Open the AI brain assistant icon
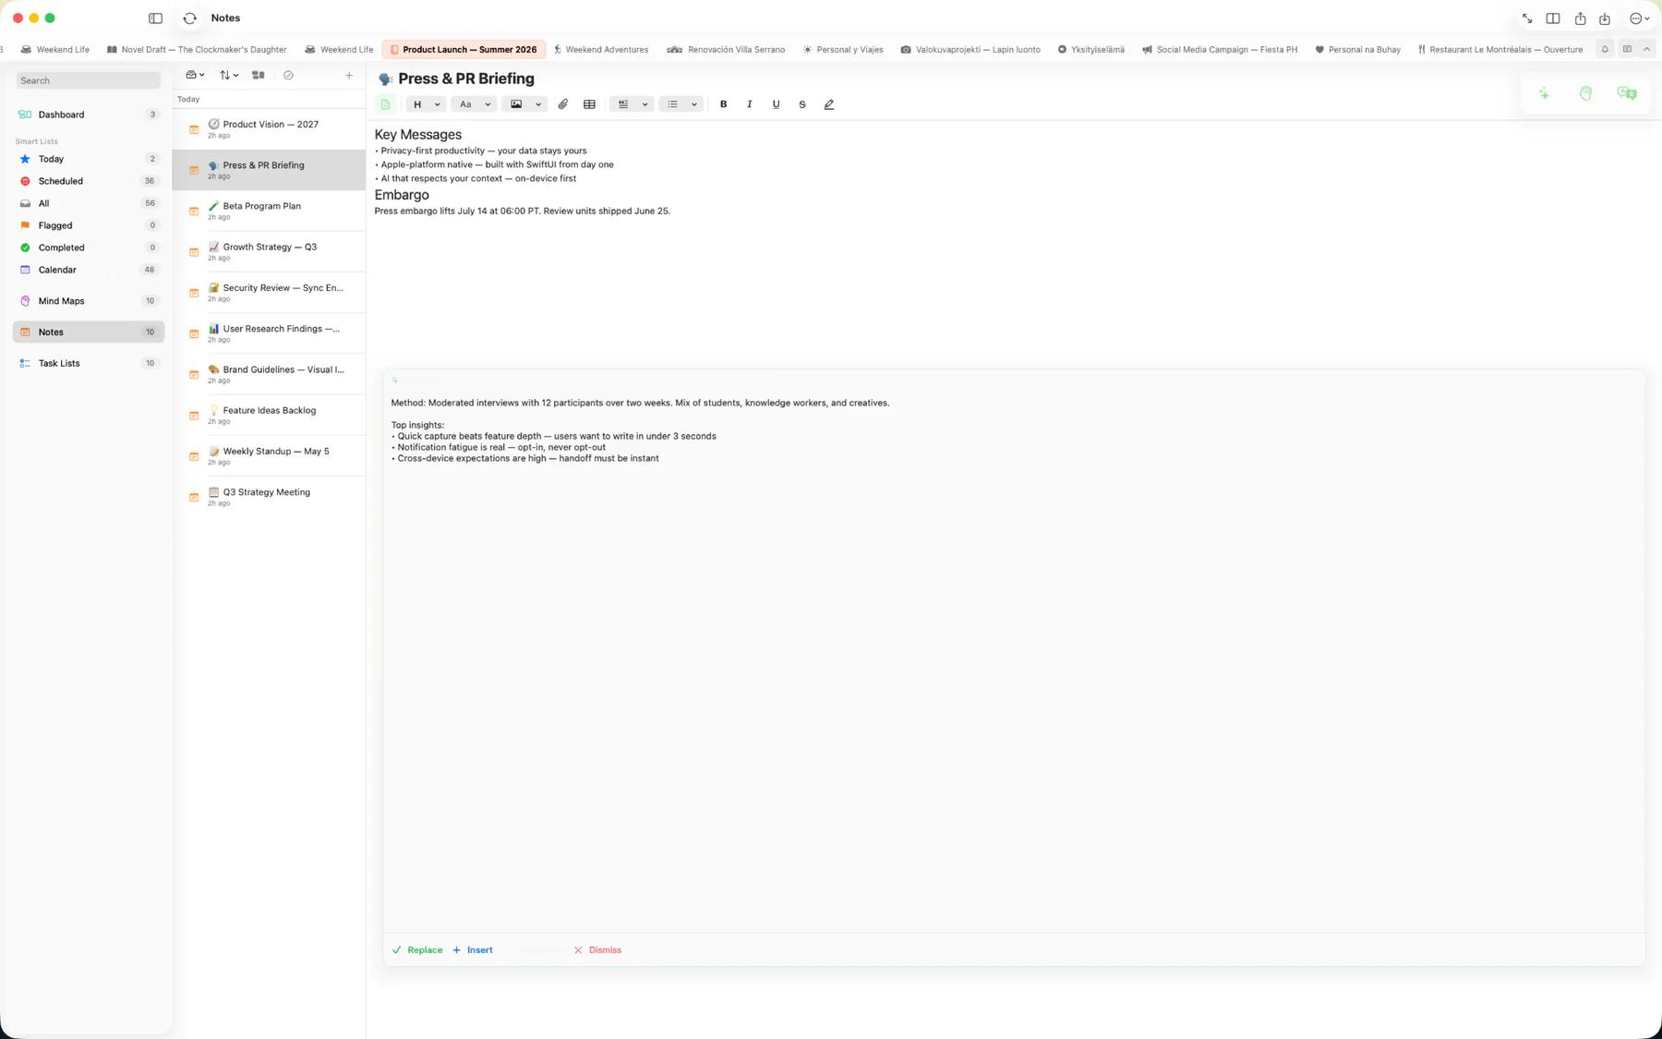 coord(1585,93)
